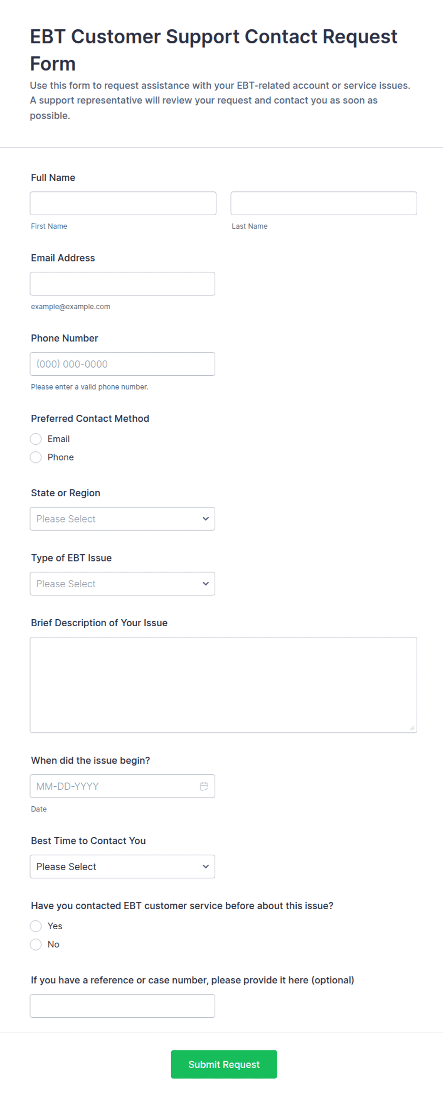Focus the First Name field
Image resolution: width=443 pixels, height=1102 pixels.
coord(123,203)
